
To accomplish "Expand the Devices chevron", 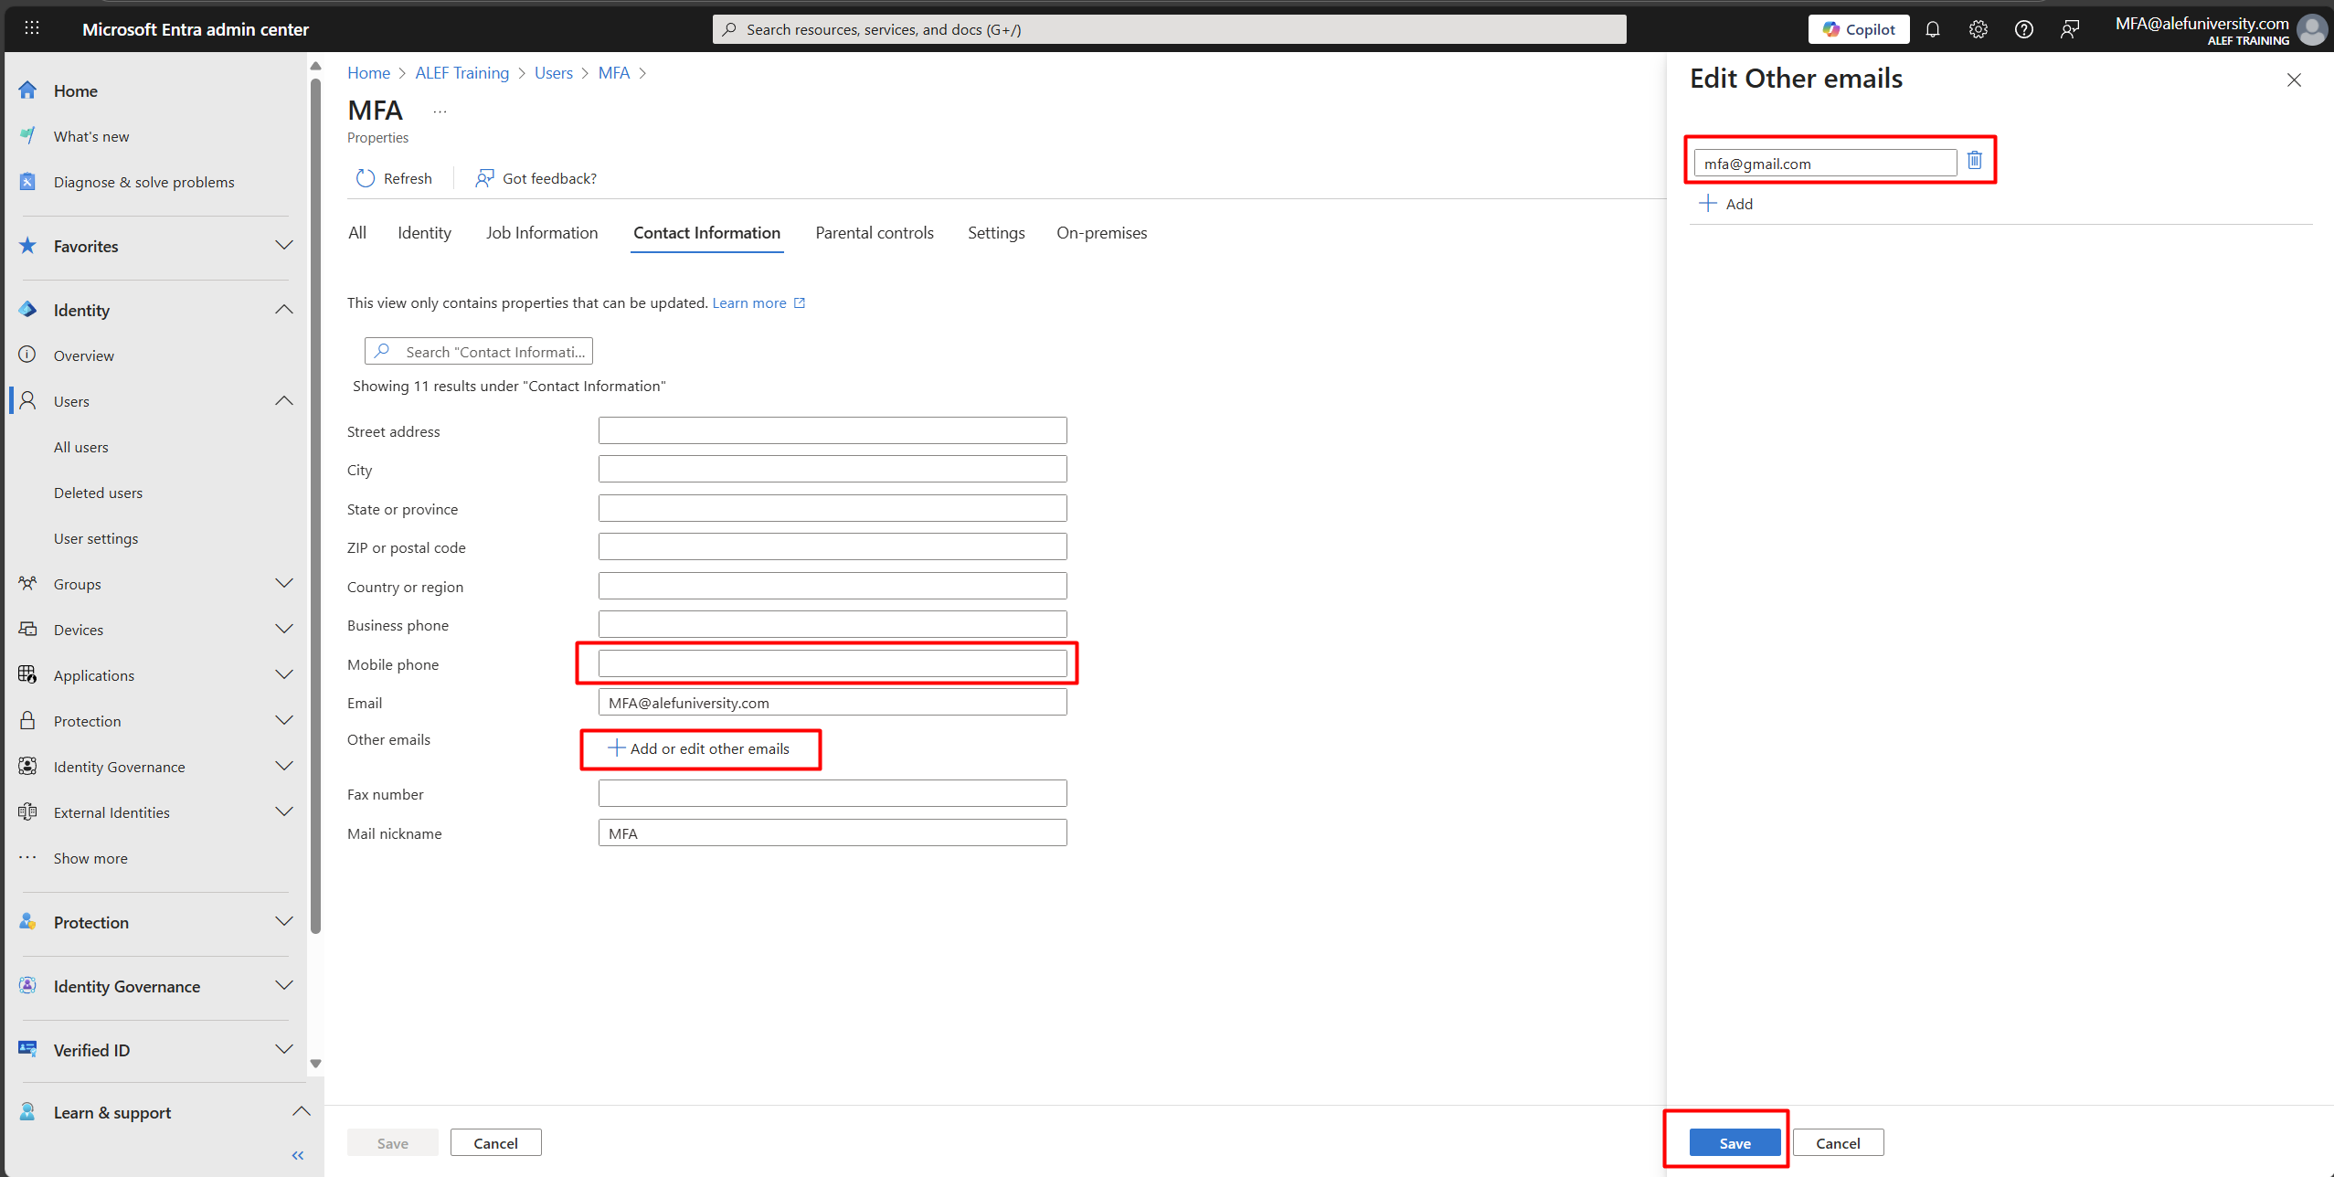I will pos(284,629).
